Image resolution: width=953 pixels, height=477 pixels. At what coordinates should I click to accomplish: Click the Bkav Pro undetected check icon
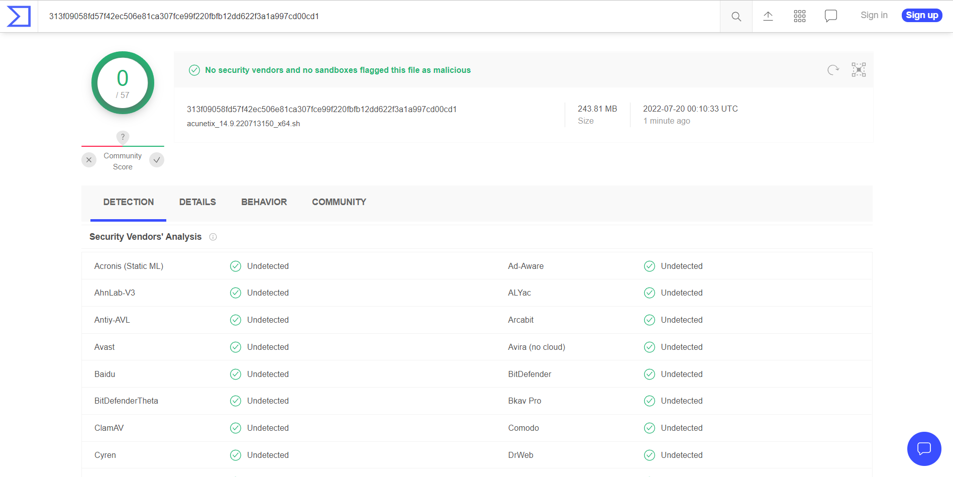click(x=650, y=401)
